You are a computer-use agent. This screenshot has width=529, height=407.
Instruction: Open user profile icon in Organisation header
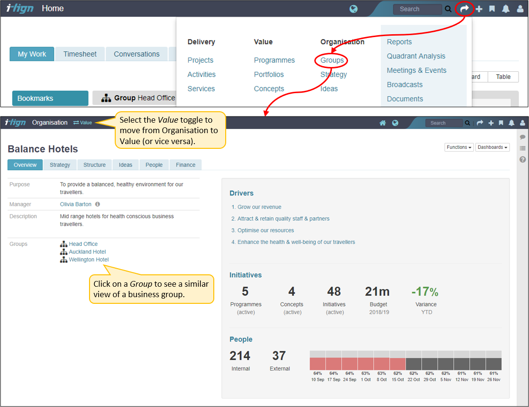[x=522, y=123]
